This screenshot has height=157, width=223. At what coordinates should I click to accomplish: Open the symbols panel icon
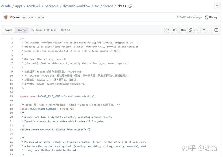pos(216,30)
